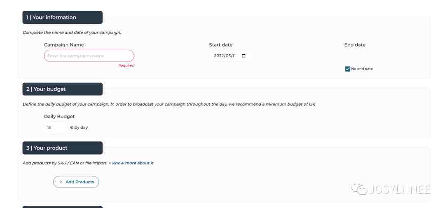Click the WeChat logo watermark
445x208 pixels.
(359, 189)
